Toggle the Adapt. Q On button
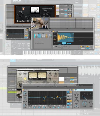Viewport: 100px width, 116px height. click(x=69, y=101)
